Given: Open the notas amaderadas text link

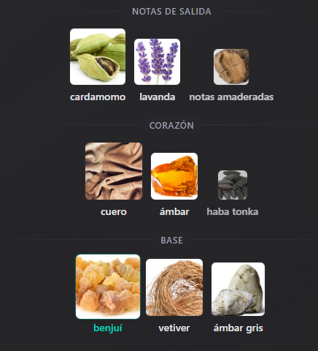Looking at the screenshot, I should coord(231,97).
